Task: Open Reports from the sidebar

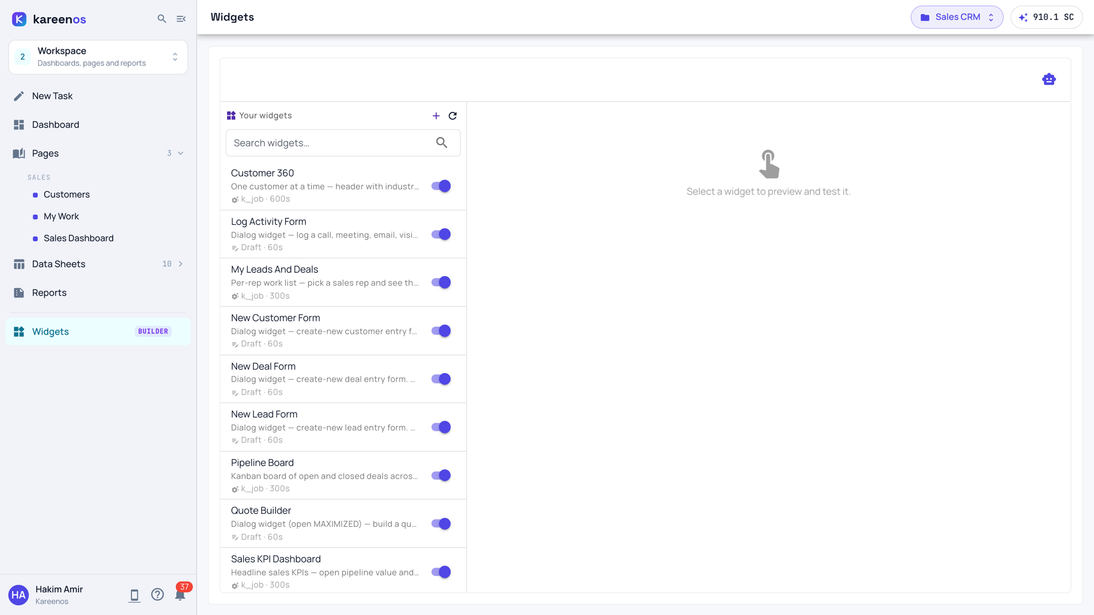Action: (98, 293)
